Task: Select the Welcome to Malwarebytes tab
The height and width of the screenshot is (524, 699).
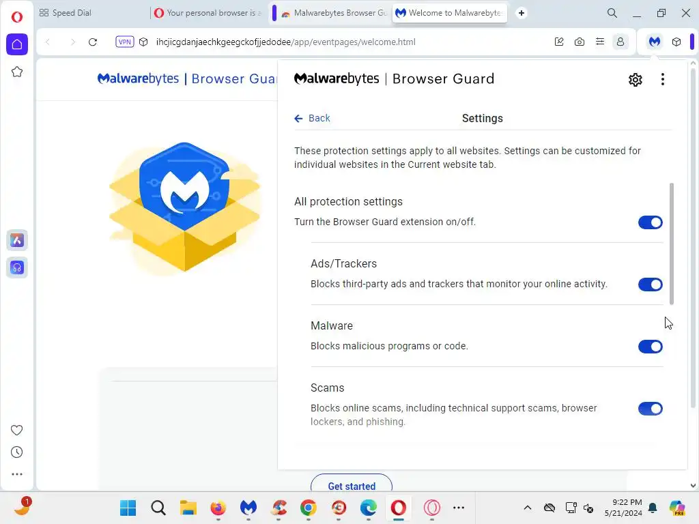Action: [x=449, y=13]
